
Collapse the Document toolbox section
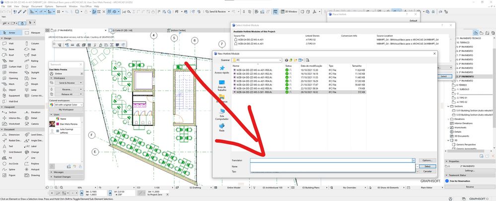pos(22,129)
